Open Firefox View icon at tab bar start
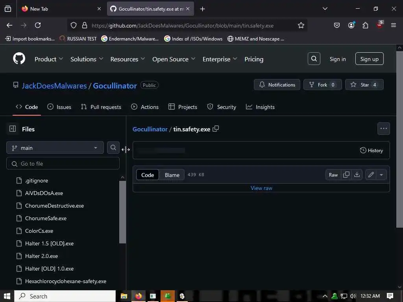 8,9
